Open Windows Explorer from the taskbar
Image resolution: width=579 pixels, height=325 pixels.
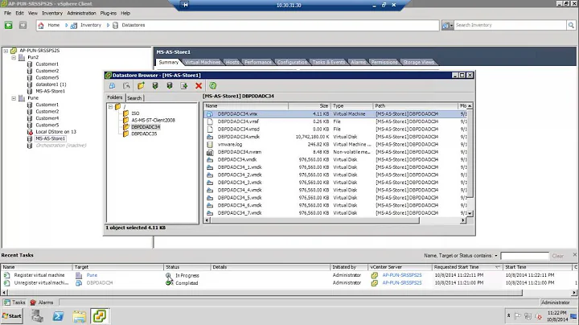click(79, 316)
